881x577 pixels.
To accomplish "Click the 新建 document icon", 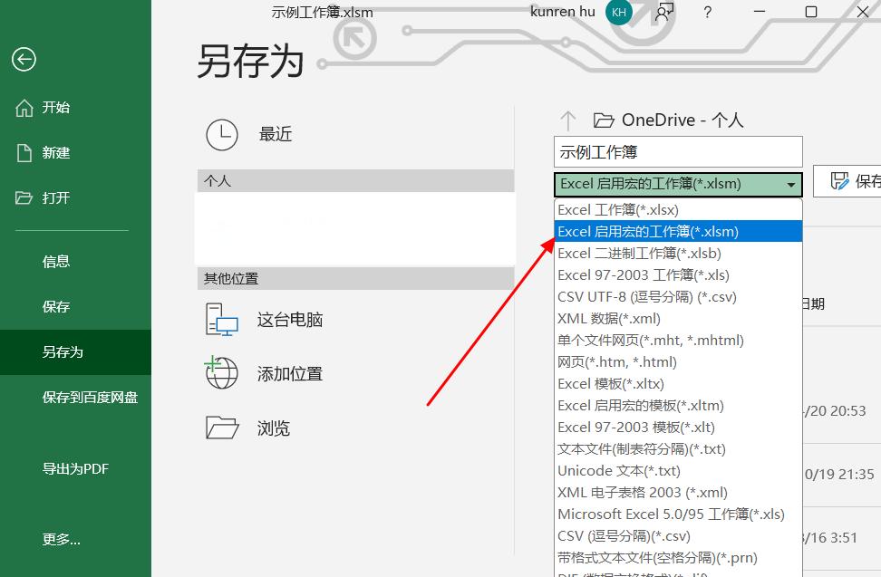I will click(x=24, y=153).
